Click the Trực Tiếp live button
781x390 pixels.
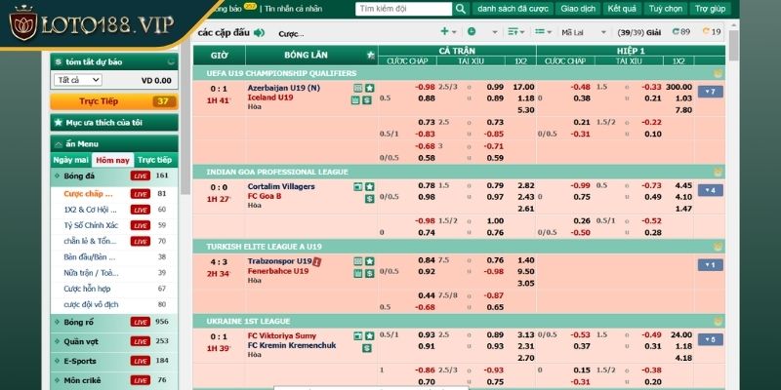point(99,101)
